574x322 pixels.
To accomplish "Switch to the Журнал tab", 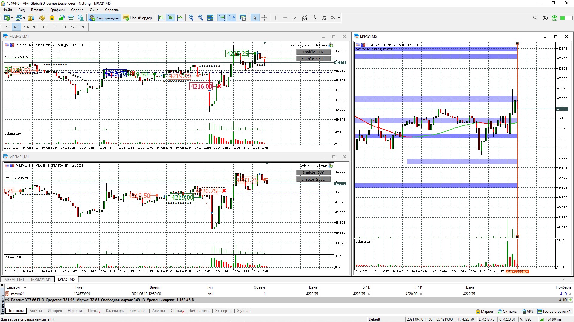I will [x=244, y=311].
